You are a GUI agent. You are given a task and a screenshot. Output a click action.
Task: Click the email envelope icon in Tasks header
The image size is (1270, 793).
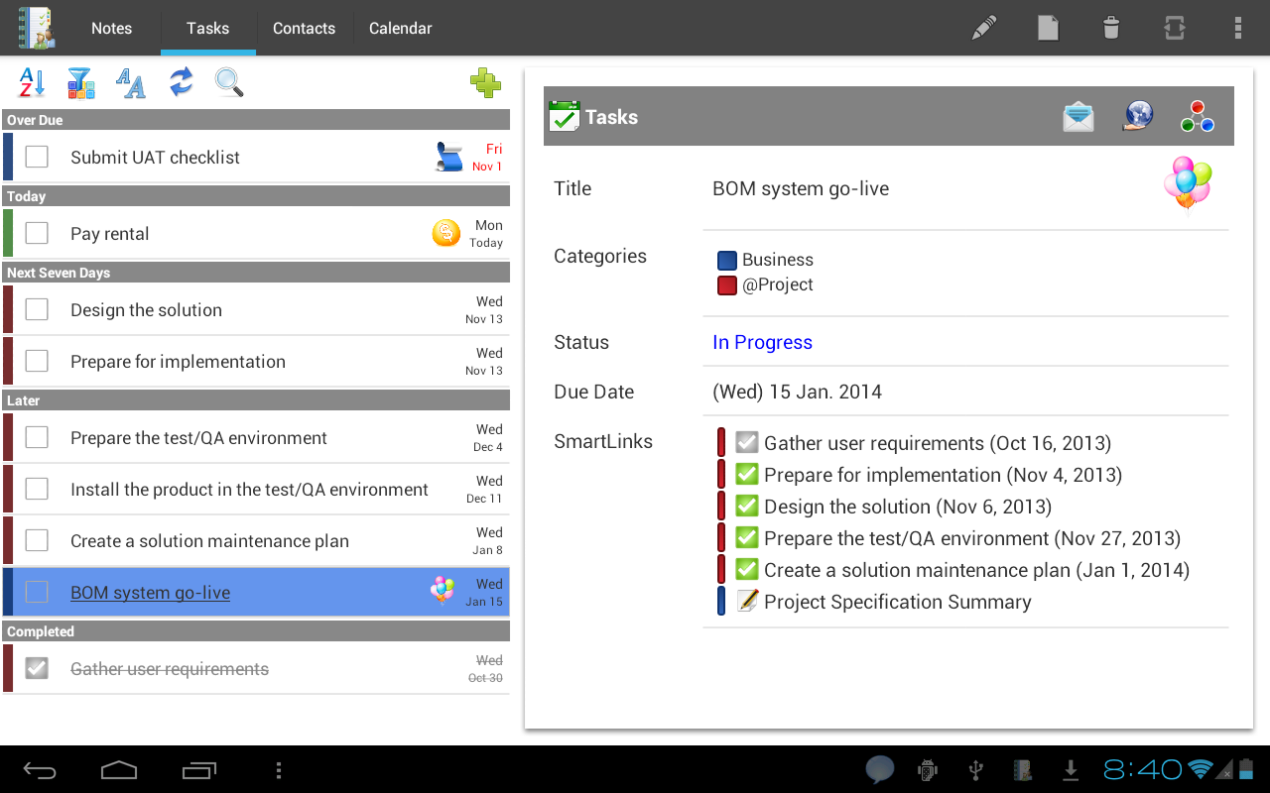1078,117
